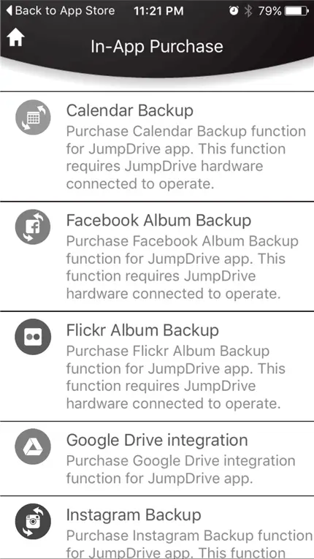
Task: Tap the Home icon in header
Action: [x=16, y=37]
